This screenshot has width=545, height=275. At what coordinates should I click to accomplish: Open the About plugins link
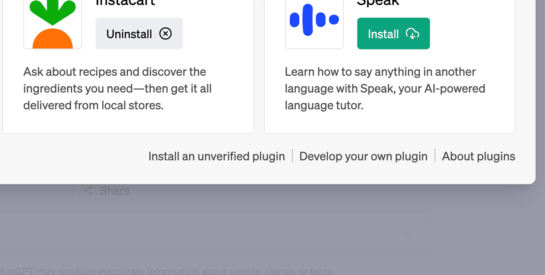tap(479, 156)
